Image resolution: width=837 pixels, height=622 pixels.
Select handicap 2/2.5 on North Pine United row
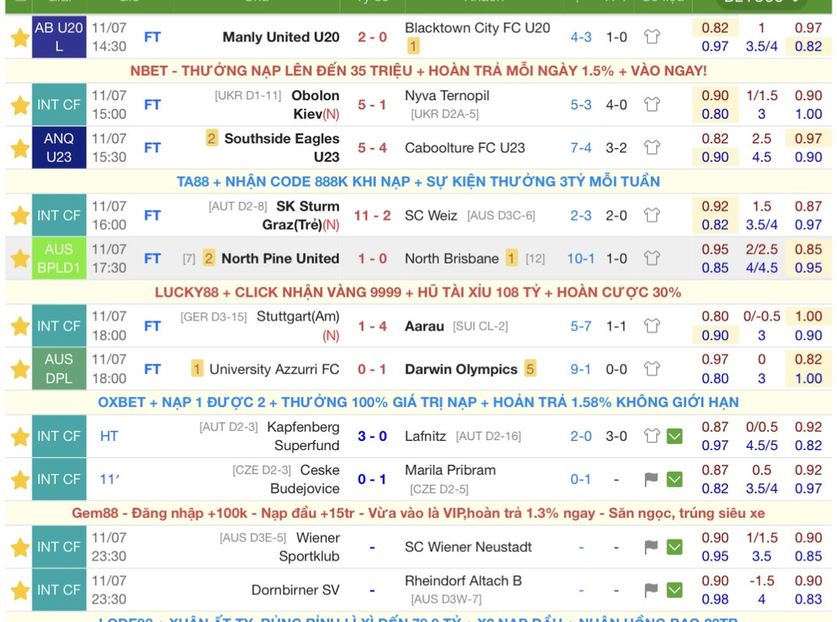pyautogui.click(x=762, y=249)
